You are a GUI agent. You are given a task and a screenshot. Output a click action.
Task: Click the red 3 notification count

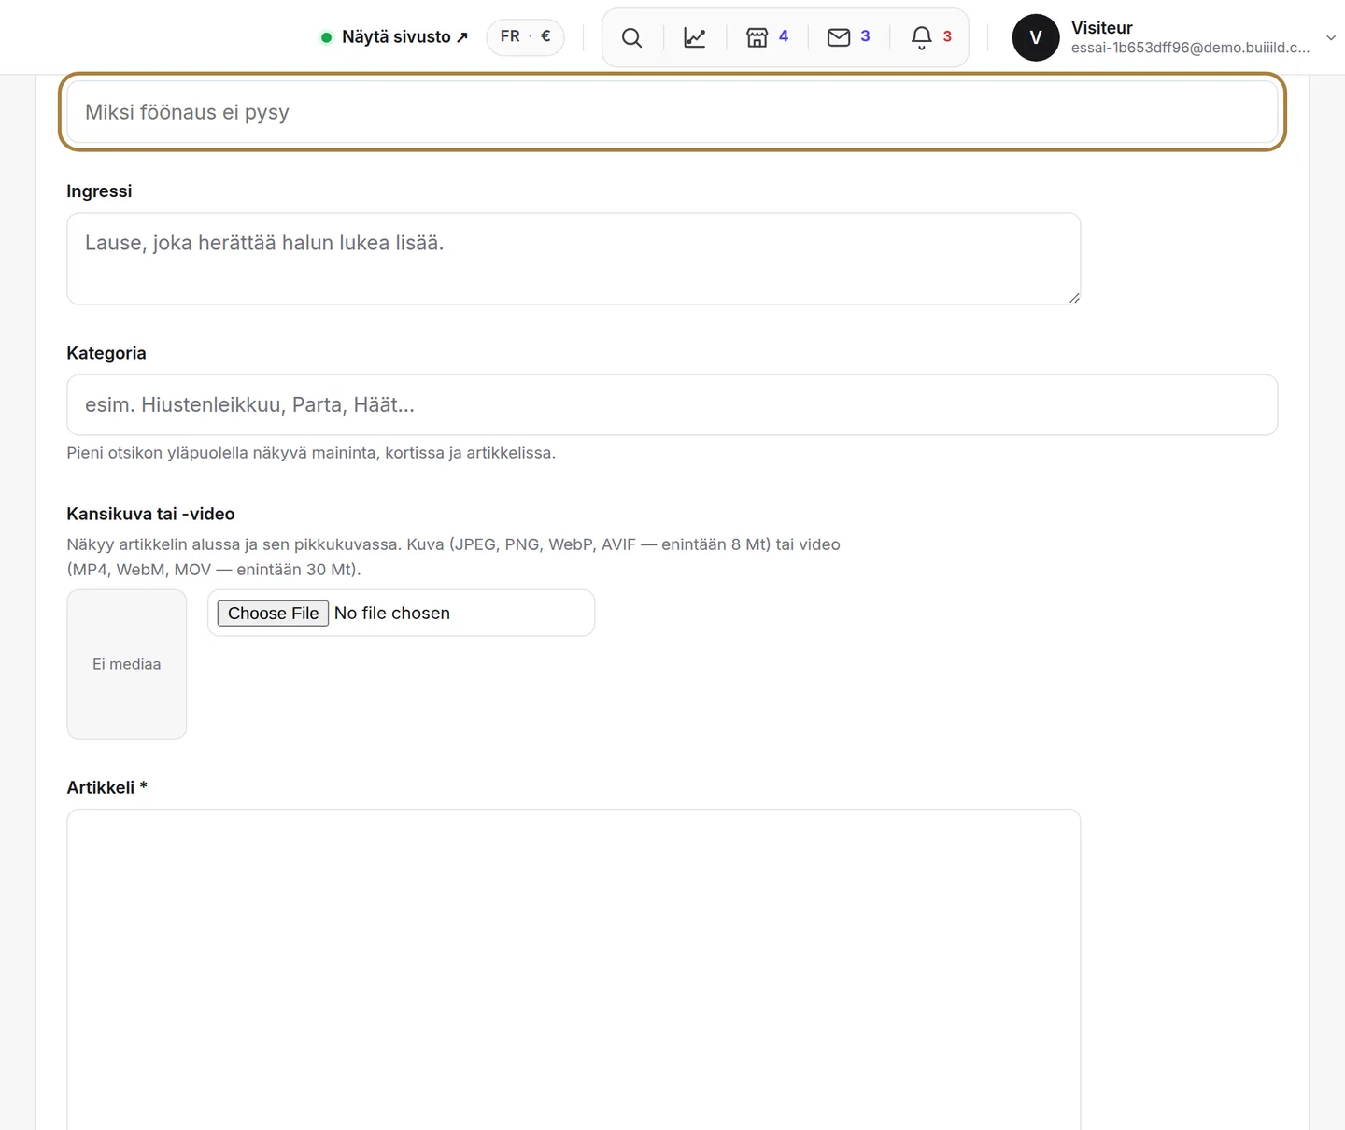(x=947, y=36)
